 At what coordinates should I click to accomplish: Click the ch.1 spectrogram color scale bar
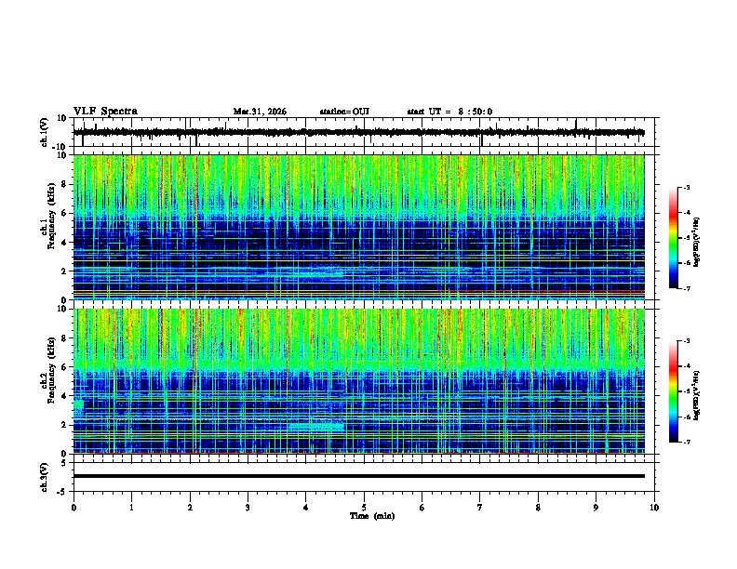click(673, 238)
